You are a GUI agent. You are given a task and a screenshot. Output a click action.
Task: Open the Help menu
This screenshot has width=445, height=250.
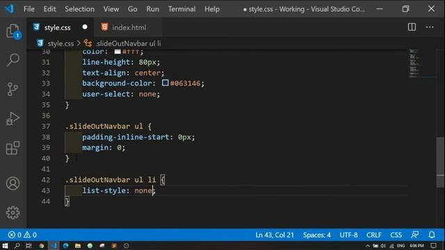[x=212, y=9]
